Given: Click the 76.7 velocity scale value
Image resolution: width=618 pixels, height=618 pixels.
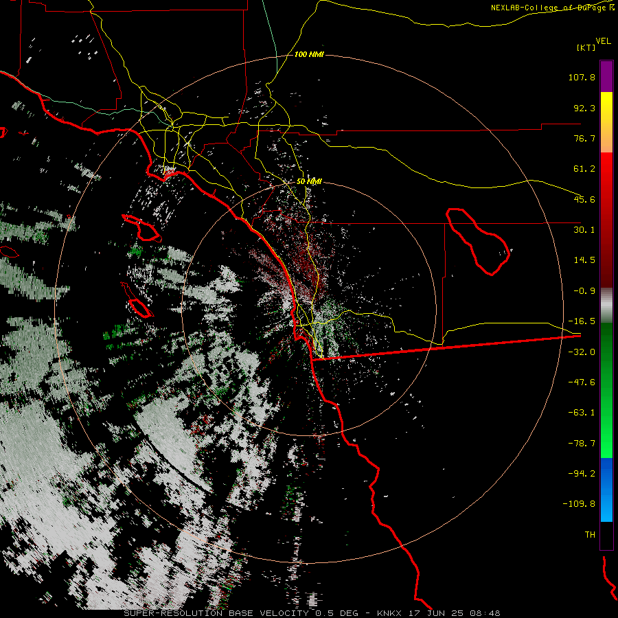Looking at the screenshot, I should [584, 138].
